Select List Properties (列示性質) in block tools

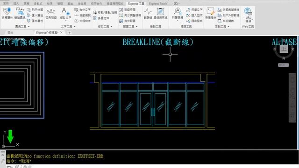(35, 9)
